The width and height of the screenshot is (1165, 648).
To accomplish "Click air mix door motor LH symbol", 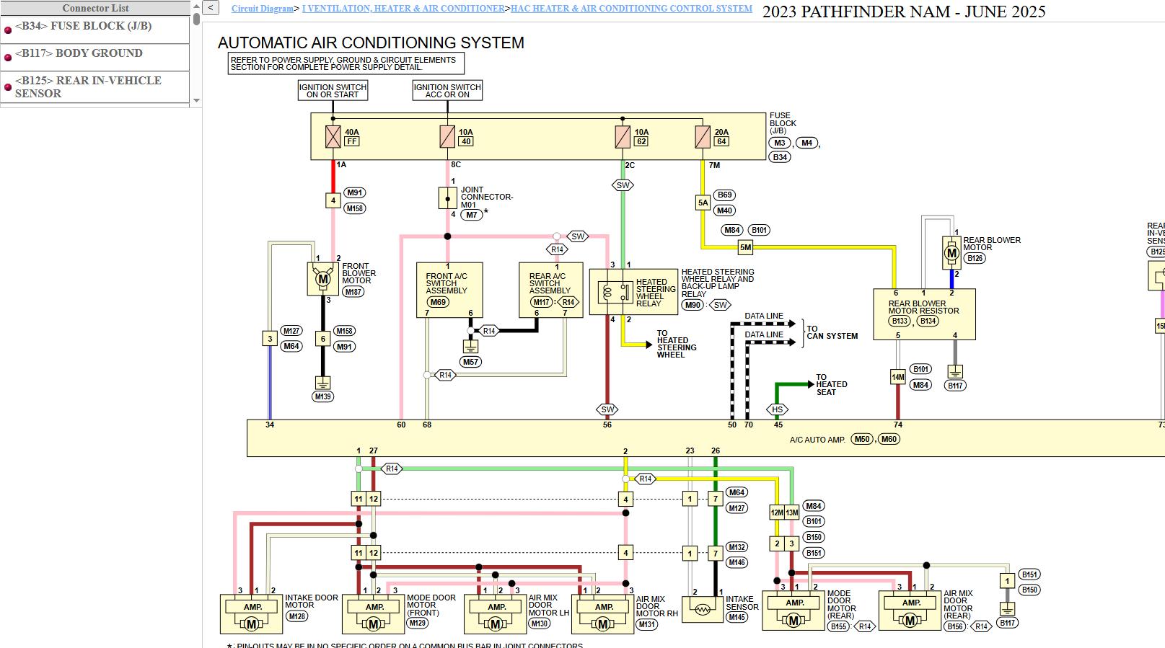I will (x=496, y=615).
